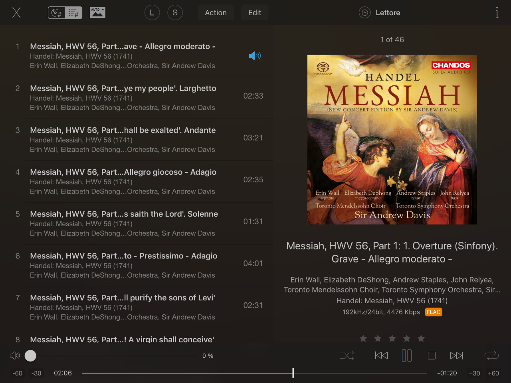Pause the current track
The height and width of the screenshot is (383, 511).
tap(406, 355)
